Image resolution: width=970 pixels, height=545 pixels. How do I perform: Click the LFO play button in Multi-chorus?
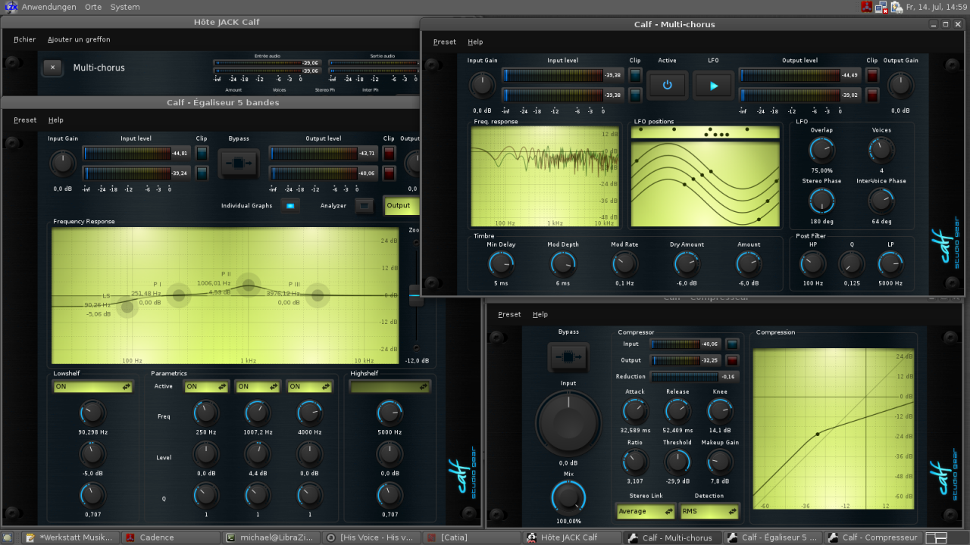tap(713, 85)
